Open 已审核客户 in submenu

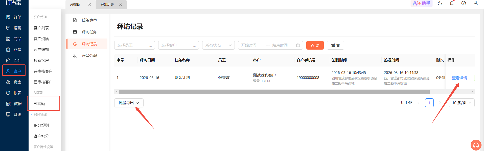point(43,82)
